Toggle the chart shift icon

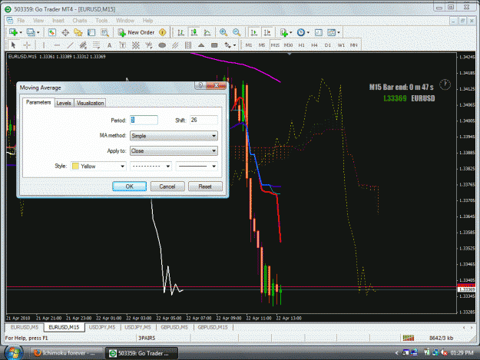pyautogui.click(x=267, y=32)
